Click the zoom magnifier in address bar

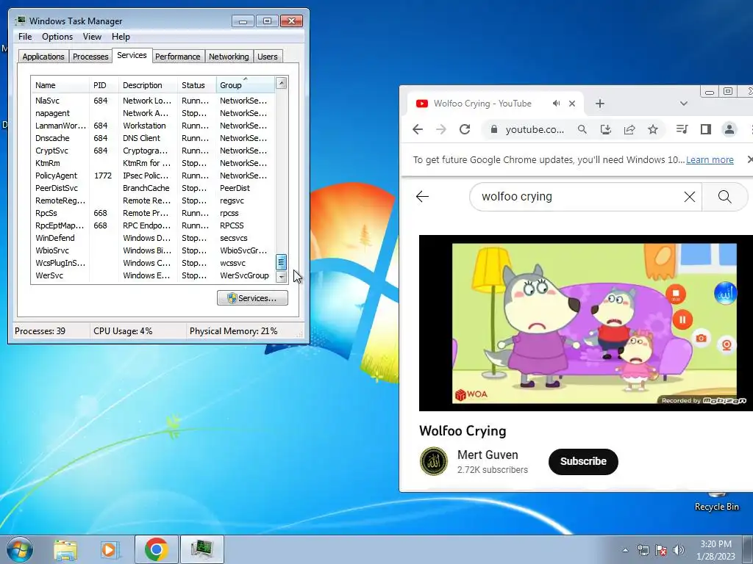(582, 129)
